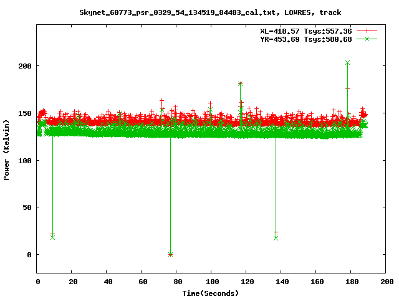Viewport: 399px width, 299px height.
Task: Click the green dropout marker near 9 seconds
Action: tap(52, 237)
